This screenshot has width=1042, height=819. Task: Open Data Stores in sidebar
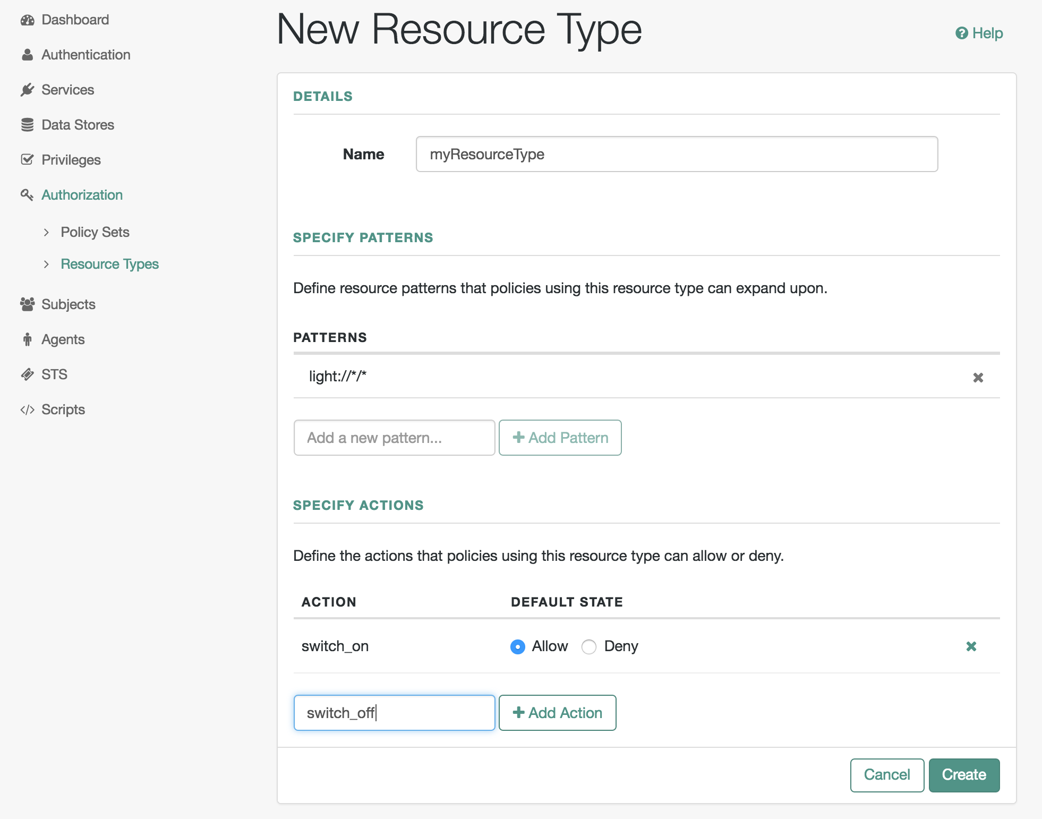pyautogui.click(x=78, y=125)
